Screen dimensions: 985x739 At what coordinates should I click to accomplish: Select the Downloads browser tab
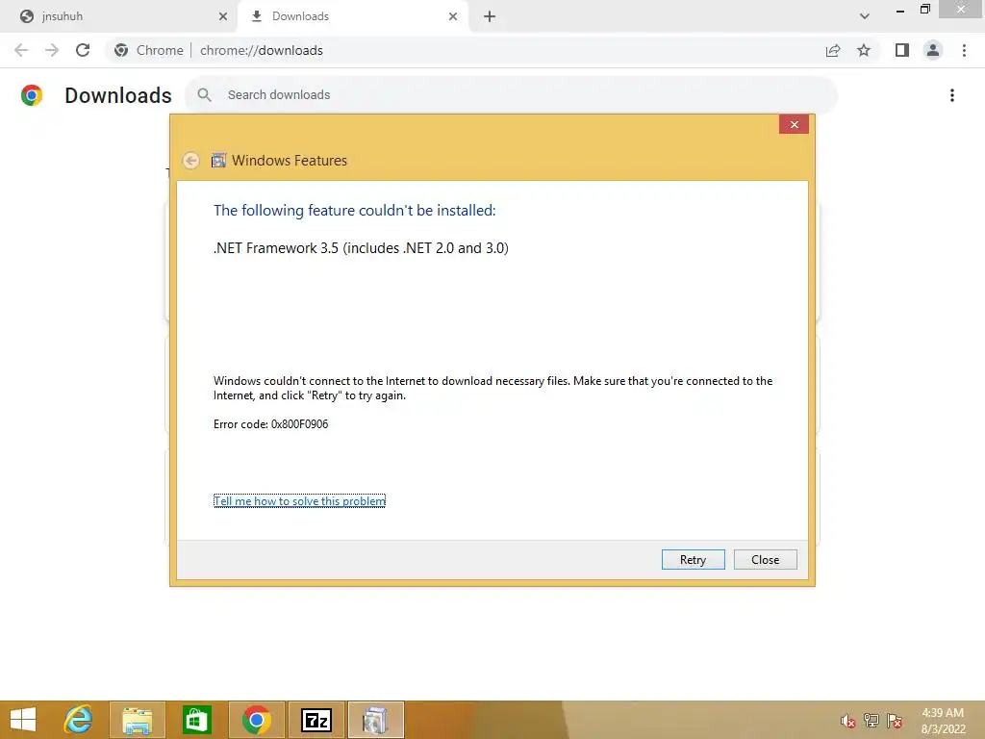(352, 16)
